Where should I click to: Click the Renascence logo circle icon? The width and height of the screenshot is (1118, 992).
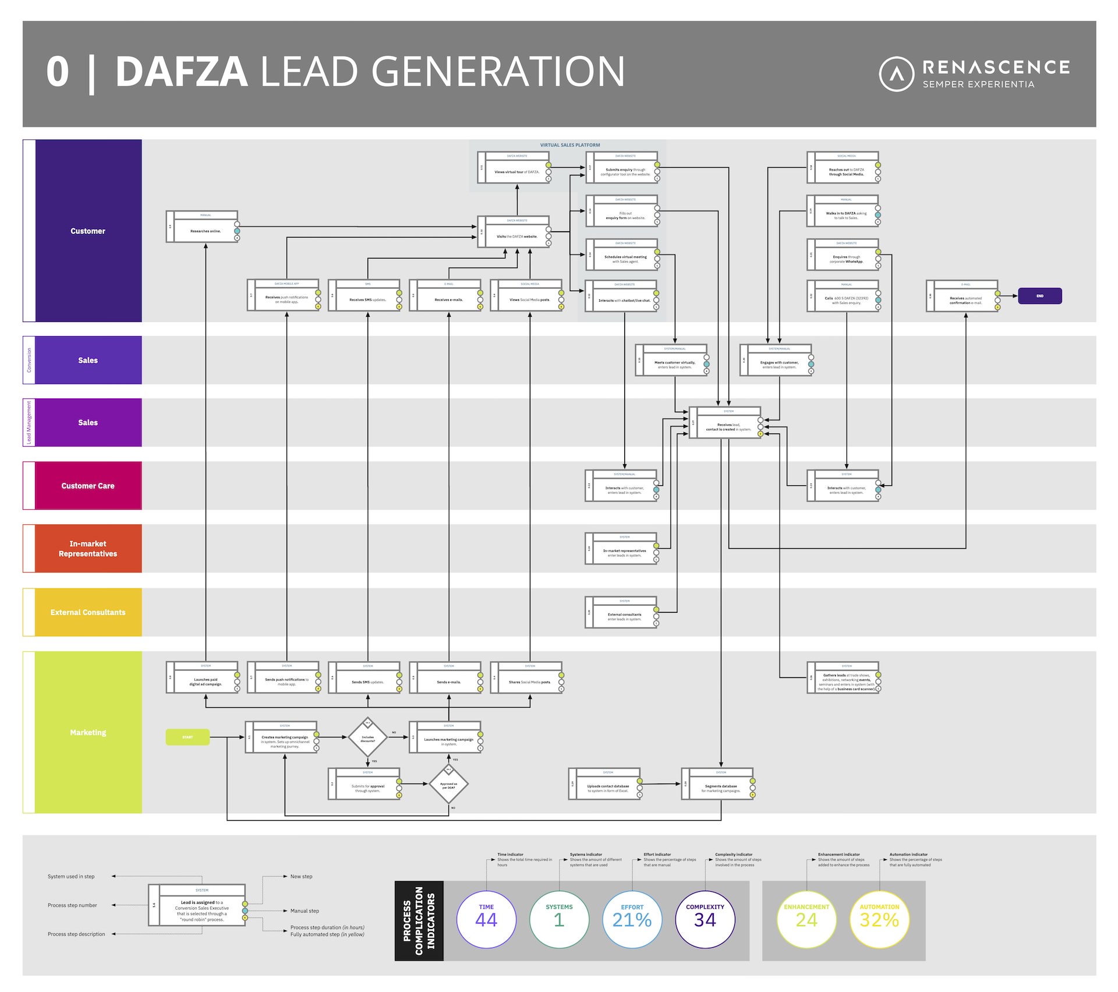[896, 74]
